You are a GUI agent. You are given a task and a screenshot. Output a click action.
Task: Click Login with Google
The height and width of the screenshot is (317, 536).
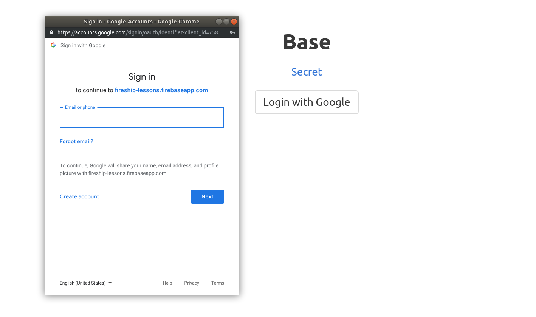307,102
